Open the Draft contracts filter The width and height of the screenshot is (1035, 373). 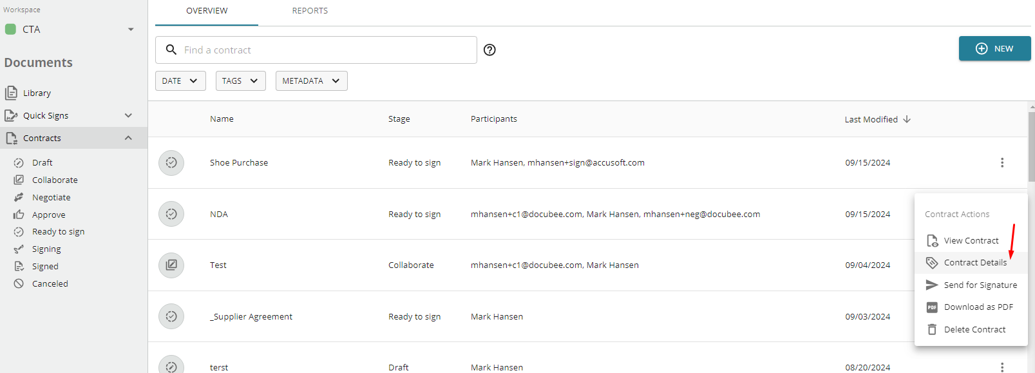[43, 163]
